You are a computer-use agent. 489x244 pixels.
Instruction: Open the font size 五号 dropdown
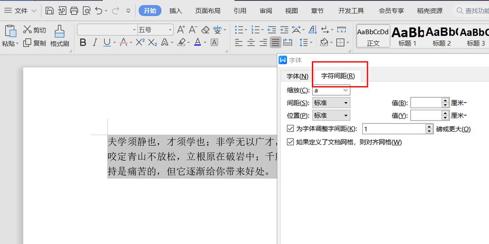(x=170, y=30)
